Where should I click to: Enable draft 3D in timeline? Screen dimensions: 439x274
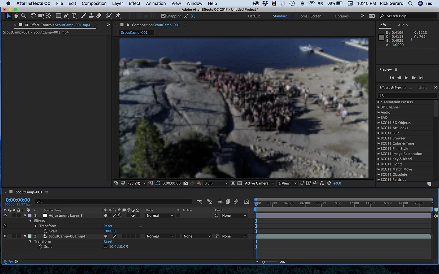click(x=210, y=202)
